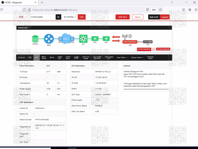
Task: Click the black 'by' button
Action: pyautogui.click(x=58, y=17)
